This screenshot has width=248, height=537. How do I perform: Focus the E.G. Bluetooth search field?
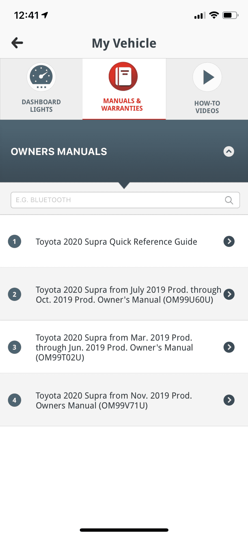click(125, 200)
